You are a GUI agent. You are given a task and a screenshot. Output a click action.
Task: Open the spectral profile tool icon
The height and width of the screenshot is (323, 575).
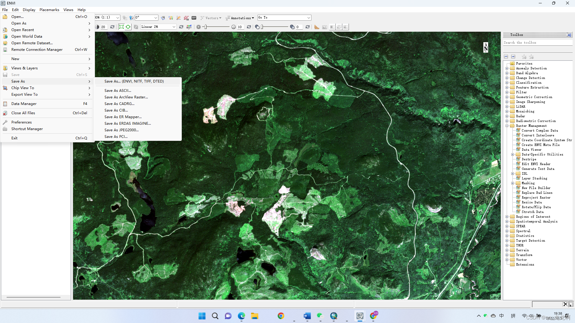tap(171, 18)
